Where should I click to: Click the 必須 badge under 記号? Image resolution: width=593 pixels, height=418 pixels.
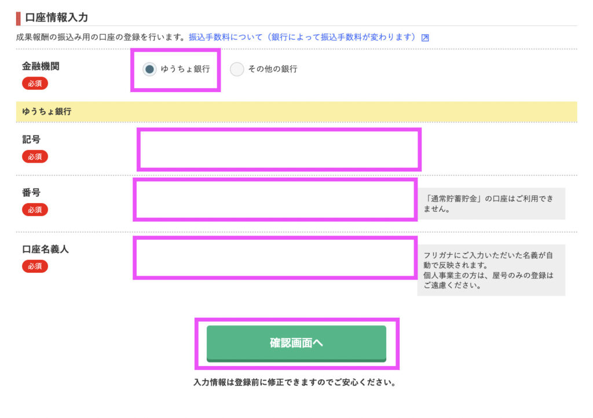(x=35, y=156)
